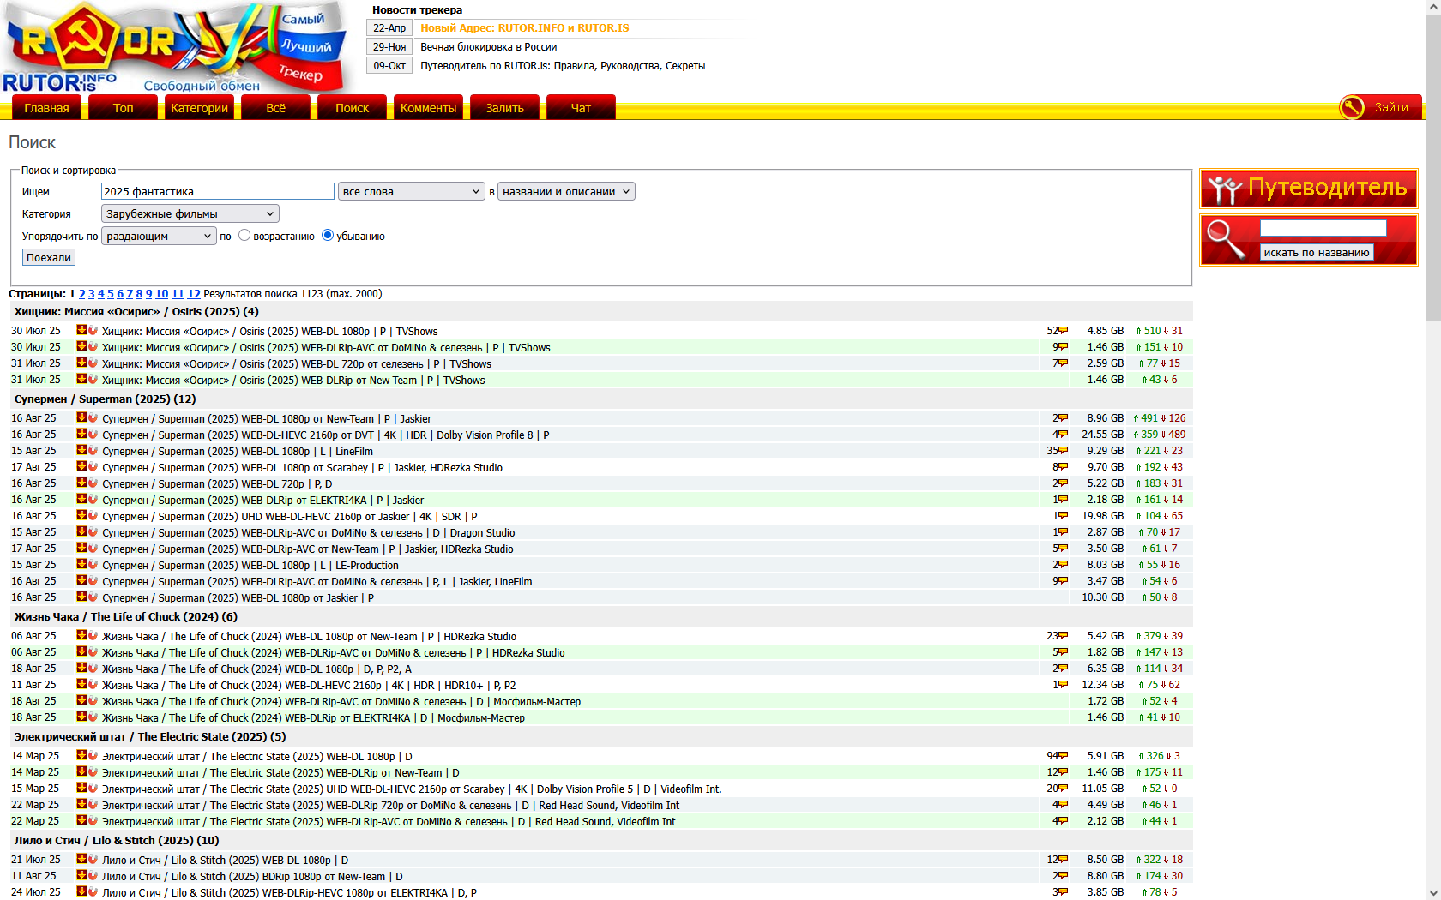The height and width of the screenshot is (900, 1441).
Task: Download torrent for Osiris WEB-DL 1080p TVShows
Action: [x=81, y=330]
